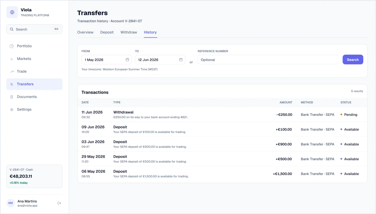Screen dimensions: 376x214
Task: Click the +€900.00 amount
Action: pyautogui.click(x=284, y=144)
